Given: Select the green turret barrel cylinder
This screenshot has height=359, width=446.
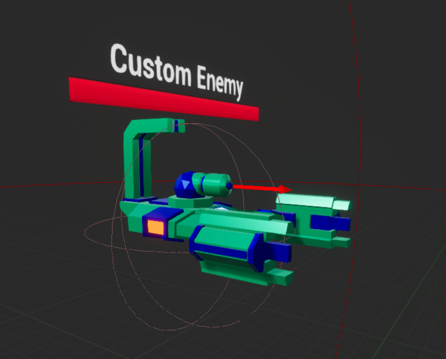Looking at the screenshot, I should click(x=212, y=184).
